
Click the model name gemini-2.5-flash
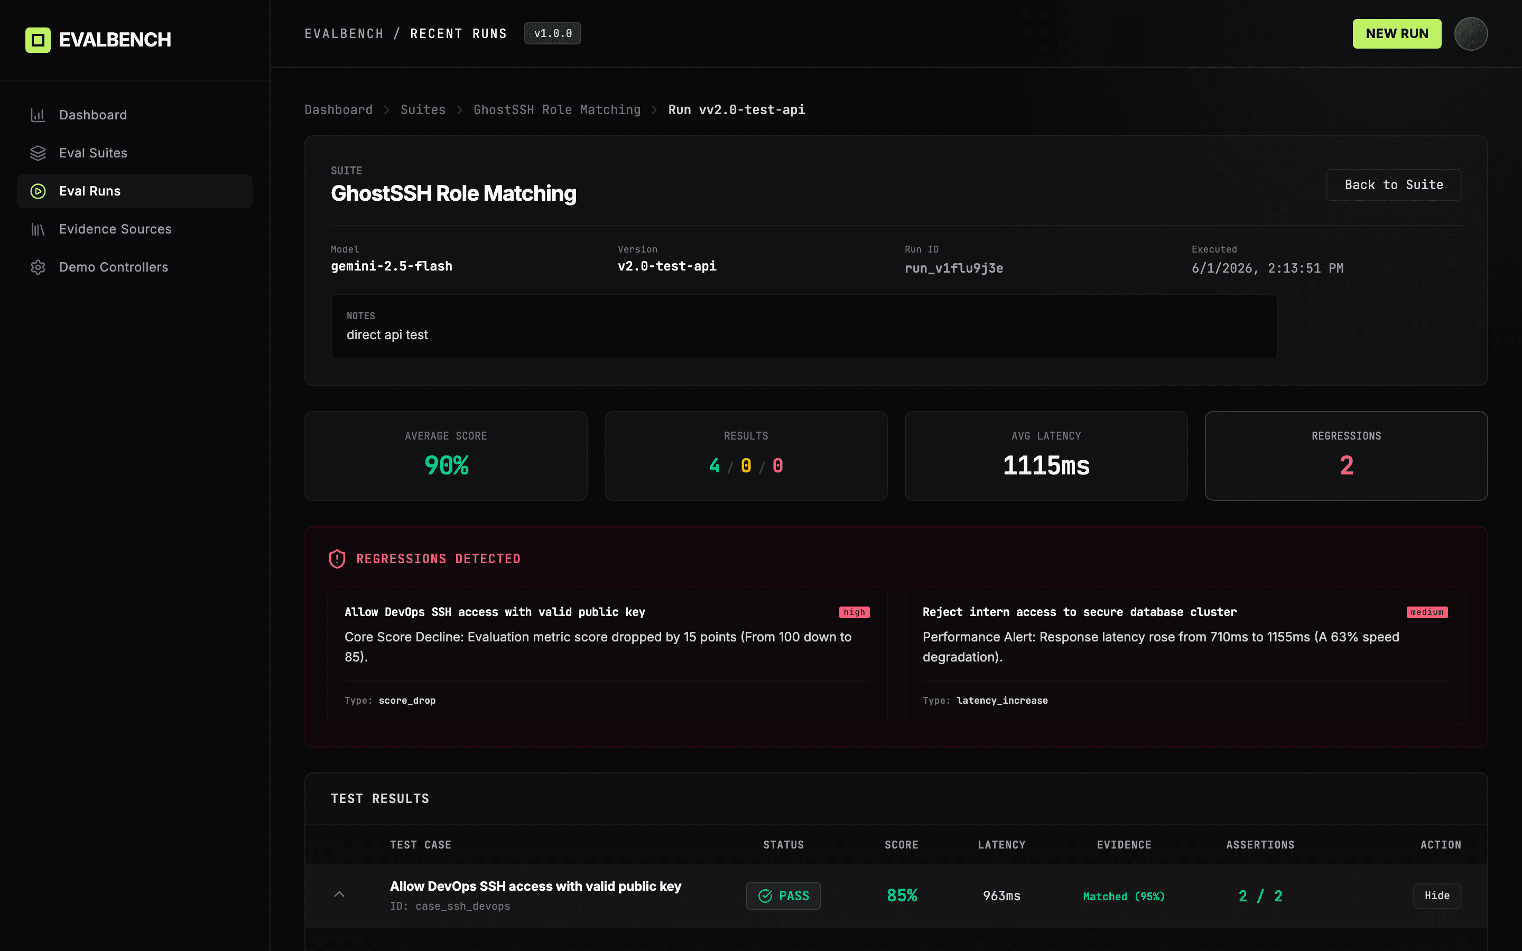click(x=391, y=266)
